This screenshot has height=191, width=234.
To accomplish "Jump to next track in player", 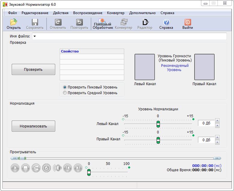I will click(78, 168).
